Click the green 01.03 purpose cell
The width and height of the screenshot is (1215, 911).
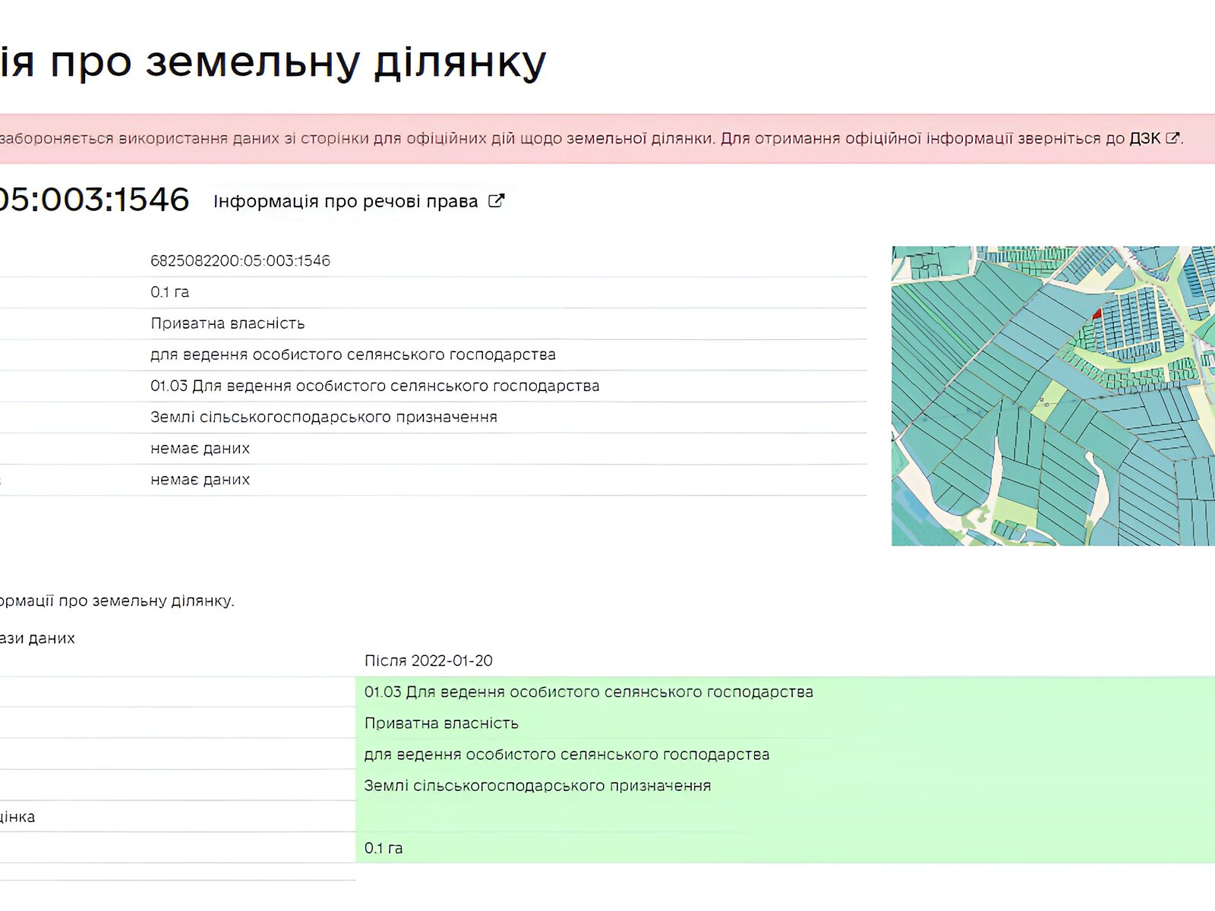(x=589, y=692)
